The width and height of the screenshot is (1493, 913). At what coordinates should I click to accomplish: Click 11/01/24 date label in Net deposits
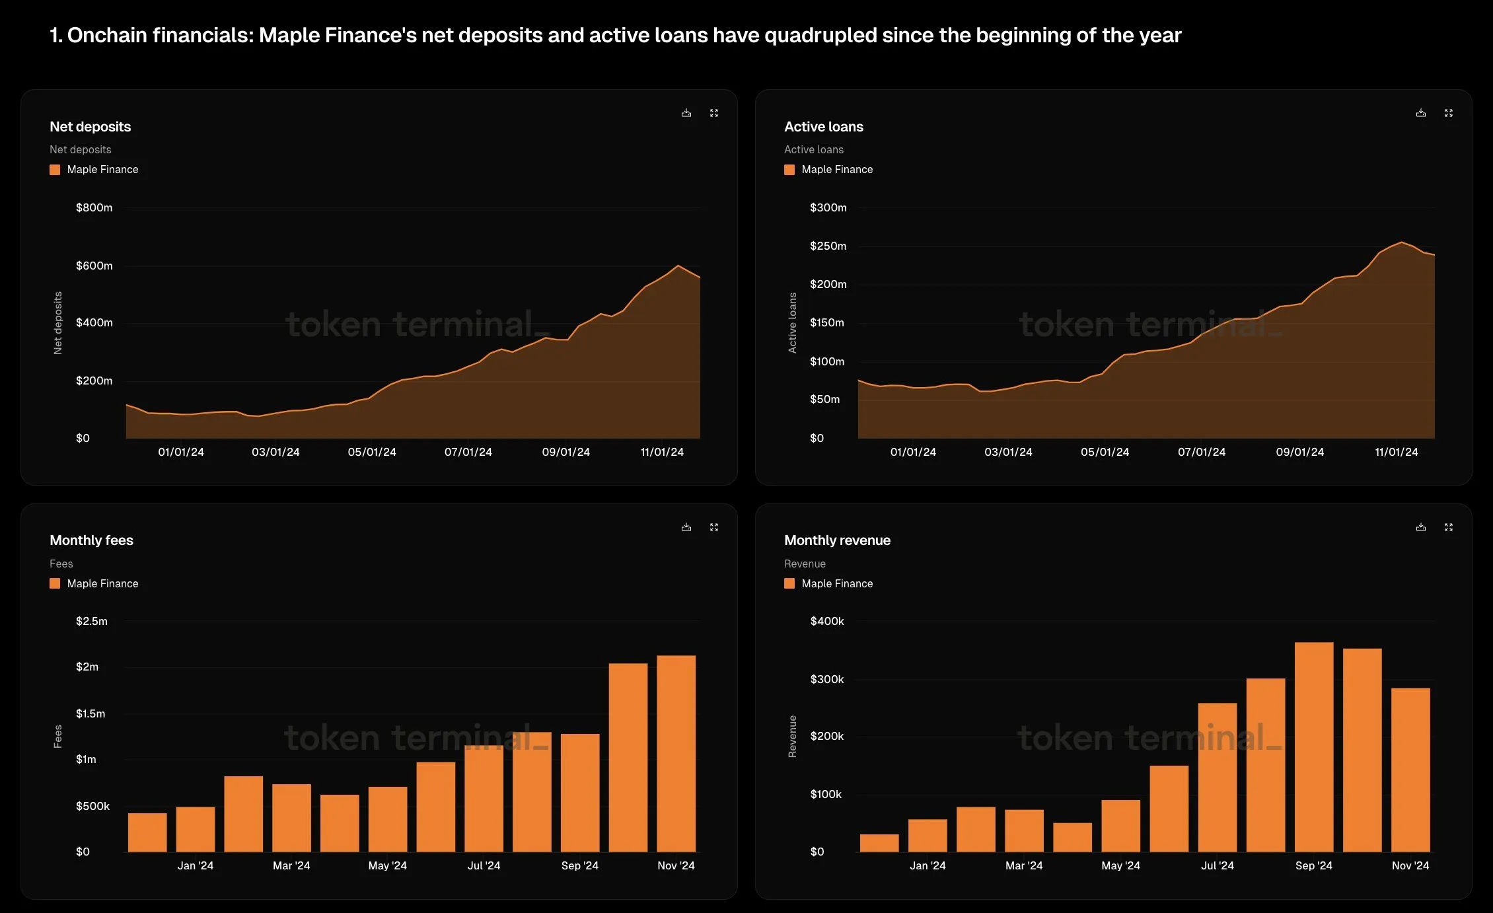click(662, 452)
